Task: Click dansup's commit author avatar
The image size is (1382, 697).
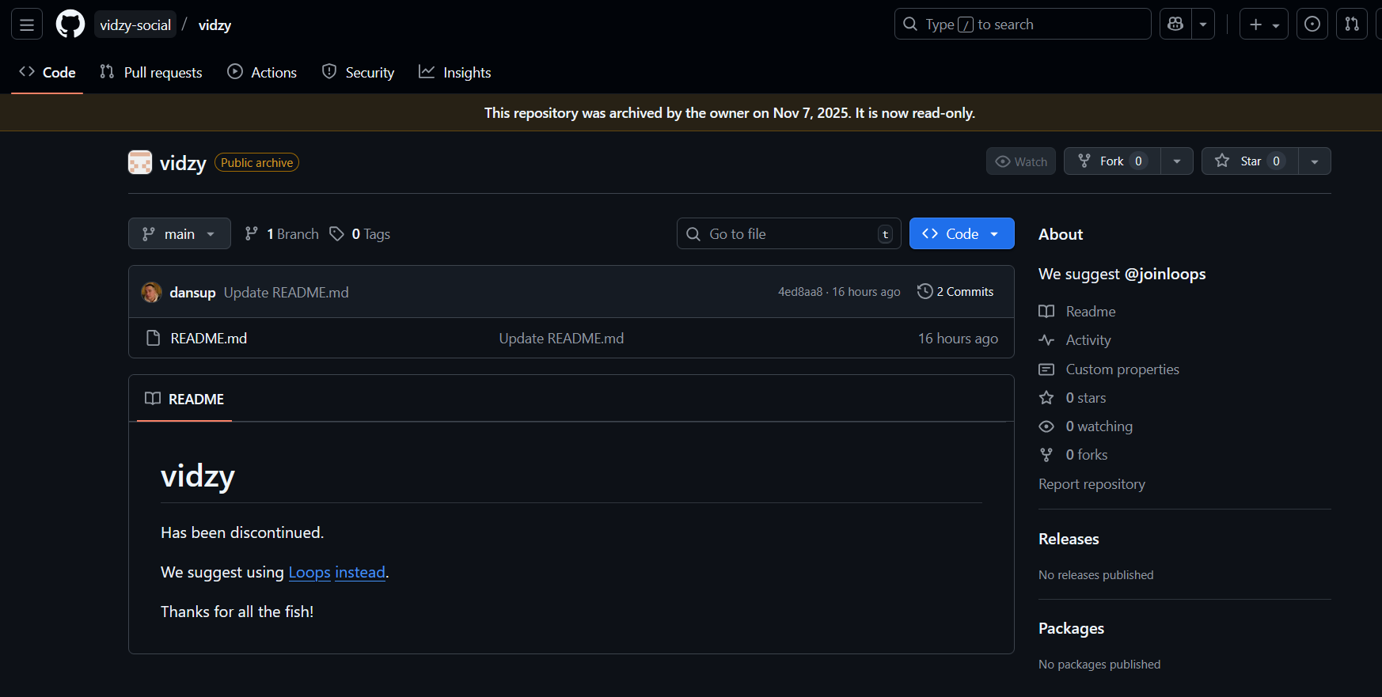Action: click(151, 292)
